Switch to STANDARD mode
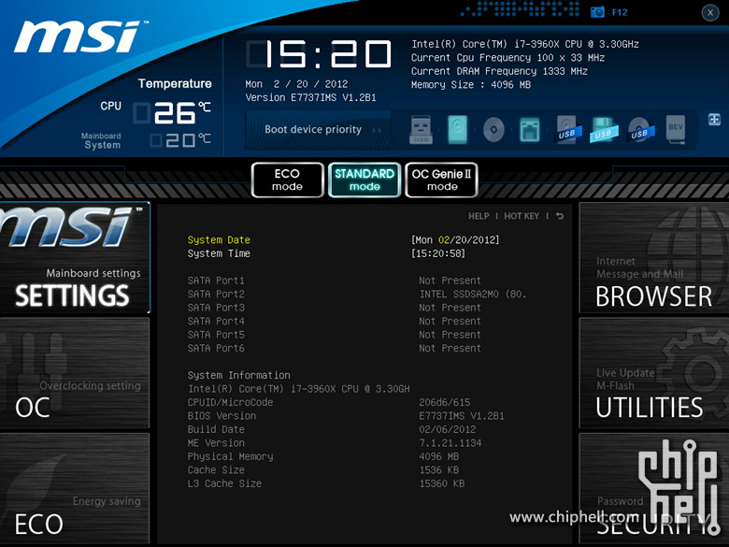The width and height of the screenshot is (729, 547). [364, 180]
